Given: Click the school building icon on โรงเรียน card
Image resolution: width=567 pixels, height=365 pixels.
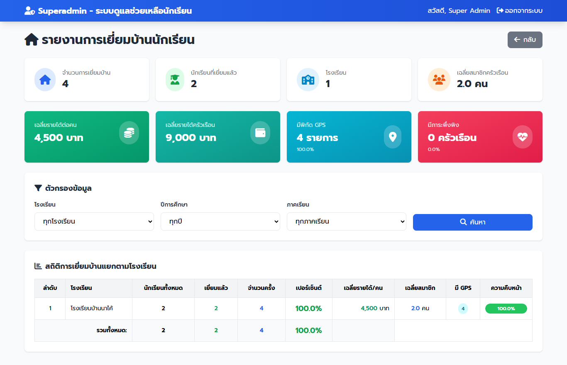Looking at the screenshot, I should (307, 79).
